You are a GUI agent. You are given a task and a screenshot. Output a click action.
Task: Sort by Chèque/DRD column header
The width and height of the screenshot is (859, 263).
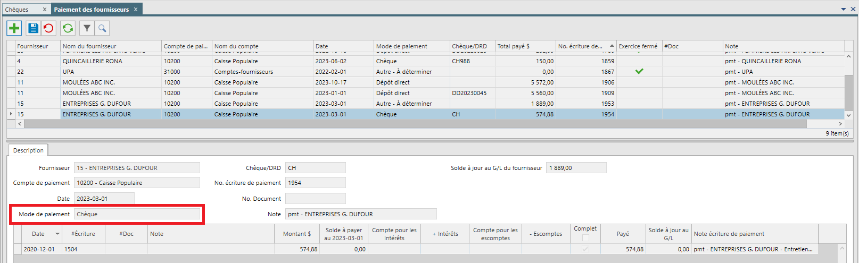(473, 46)
